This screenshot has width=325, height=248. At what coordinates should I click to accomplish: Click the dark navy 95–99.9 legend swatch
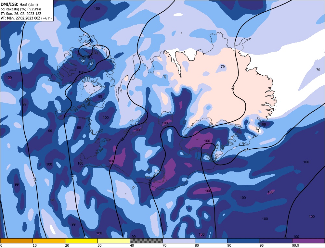point(276,241)
